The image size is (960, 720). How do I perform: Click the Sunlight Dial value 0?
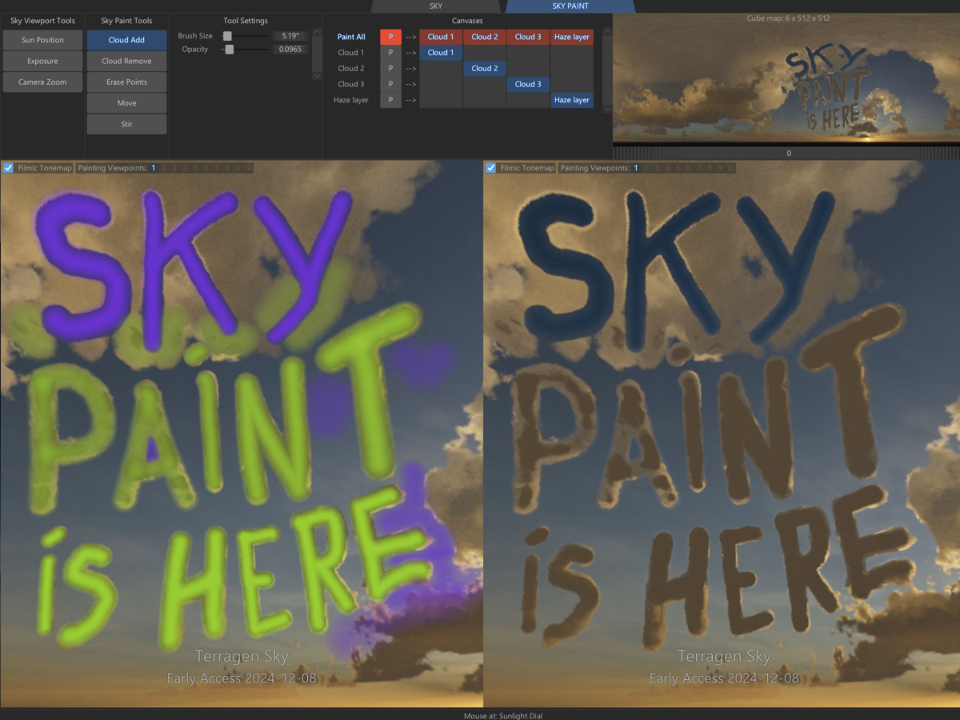pos(789,153)
